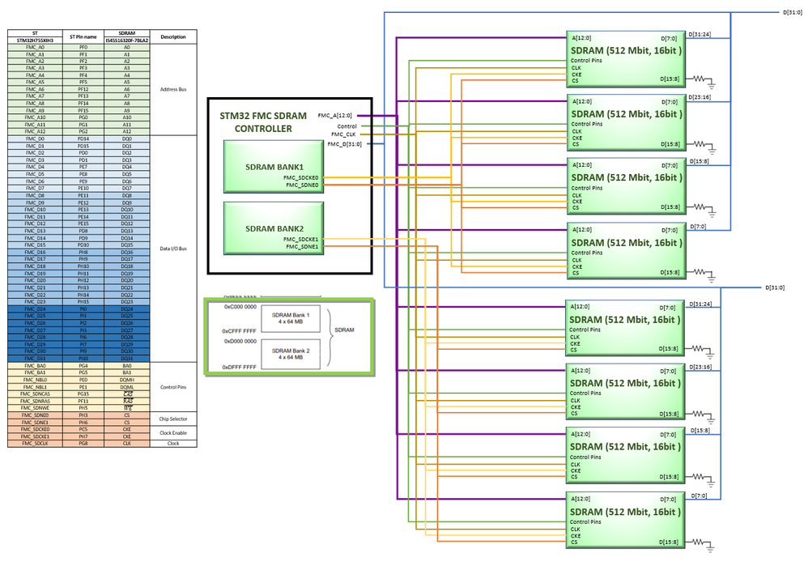Select the DQMH SDRAM cell
The image size is (808, 566).
click(127, 380)
